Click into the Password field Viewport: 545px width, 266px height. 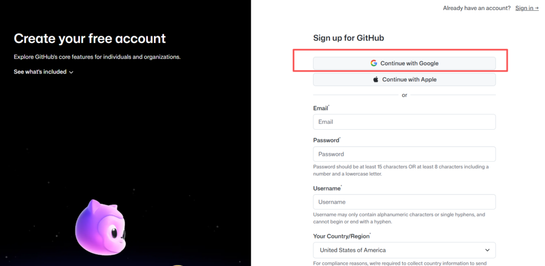coord(404,154)
